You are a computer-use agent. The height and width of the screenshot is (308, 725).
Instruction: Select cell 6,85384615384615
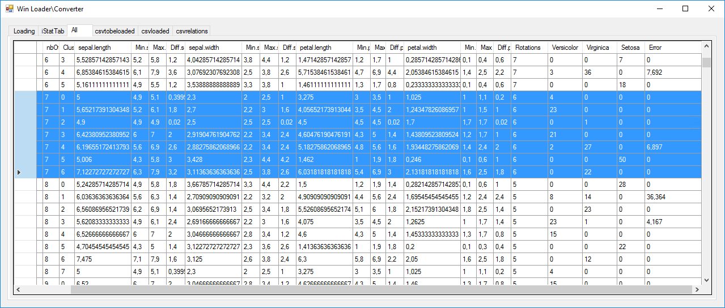[103, 72]
